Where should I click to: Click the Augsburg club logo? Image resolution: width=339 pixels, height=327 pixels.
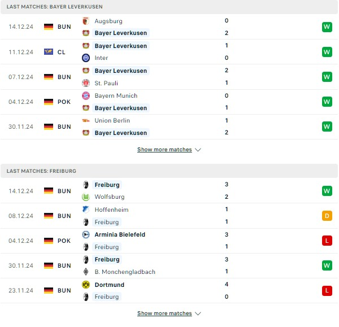[x=86, y=21]
